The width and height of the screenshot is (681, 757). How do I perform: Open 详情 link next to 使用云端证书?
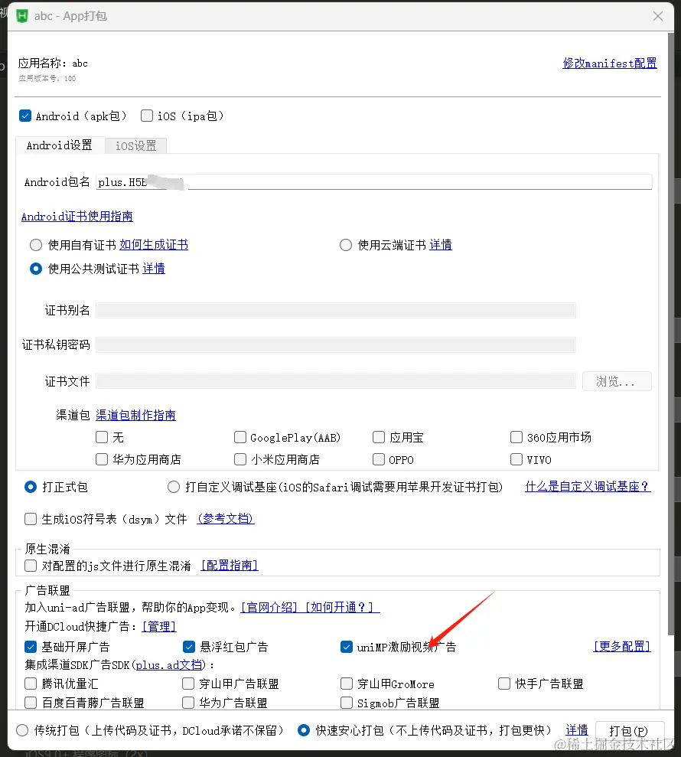point(441,245)
